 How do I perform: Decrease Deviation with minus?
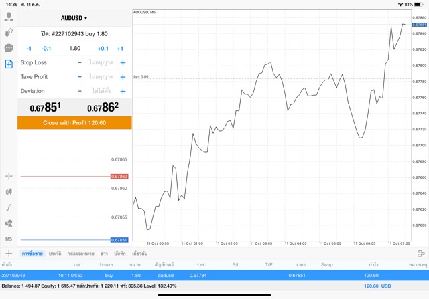(80, 91)
